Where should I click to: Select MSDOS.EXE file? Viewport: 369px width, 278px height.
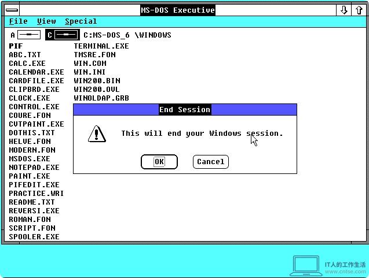point(30,159)
